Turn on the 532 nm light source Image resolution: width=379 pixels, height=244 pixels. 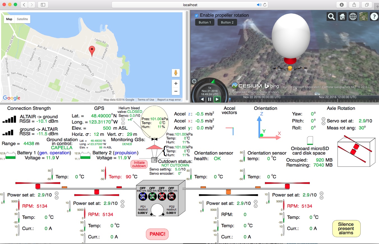[152, 196]
